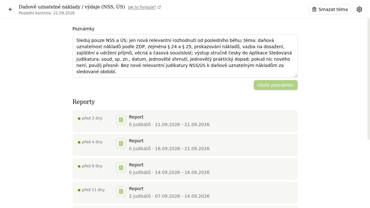
Task: Open document icon of report from před 11 dny
Action: point(121,191)
